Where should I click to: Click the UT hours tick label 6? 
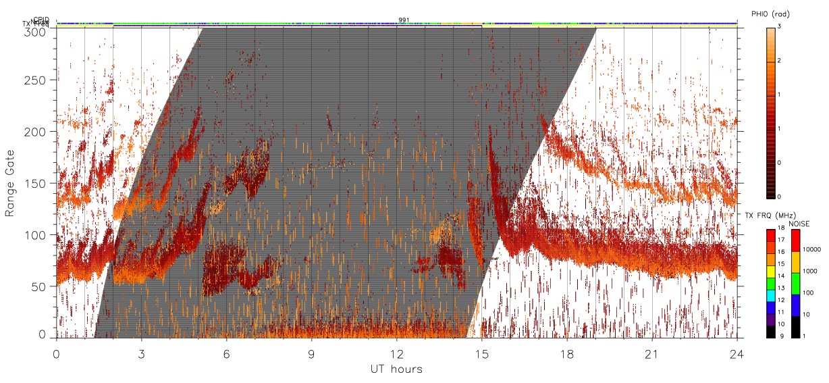(x=226, y=354)
